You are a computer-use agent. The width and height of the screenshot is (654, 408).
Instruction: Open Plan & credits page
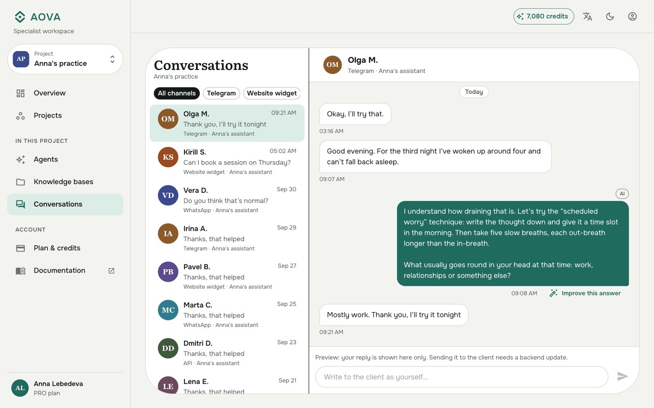click(x=65, y=248)
